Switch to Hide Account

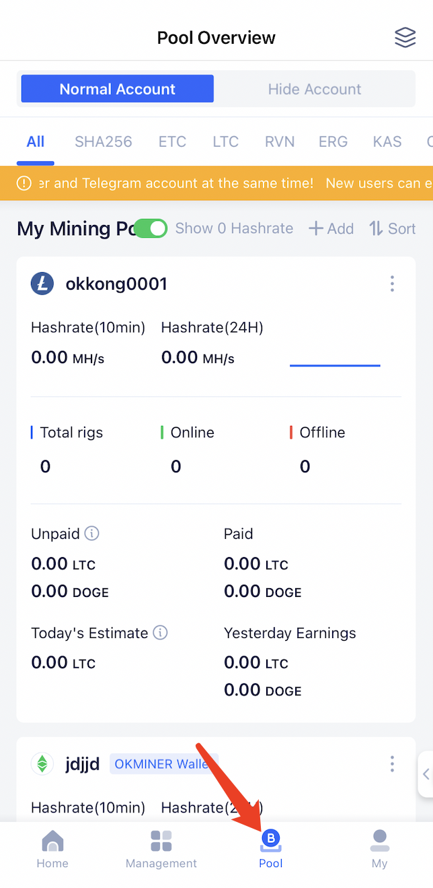click(315, 89)
